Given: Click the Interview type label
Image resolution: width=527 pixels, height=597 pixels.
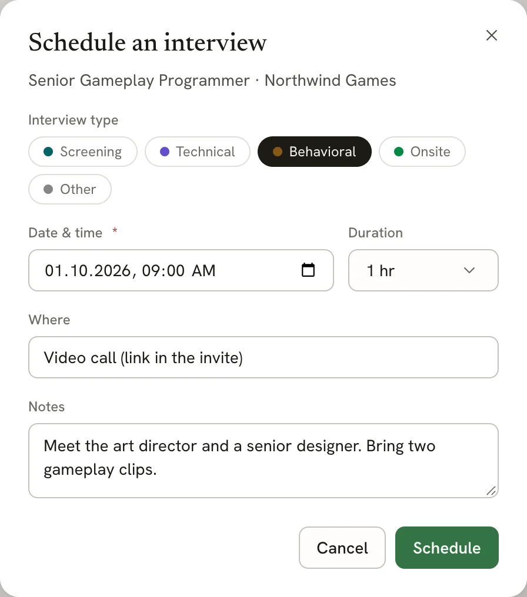Looking at the screenshot, I should [x=73, y=120].
